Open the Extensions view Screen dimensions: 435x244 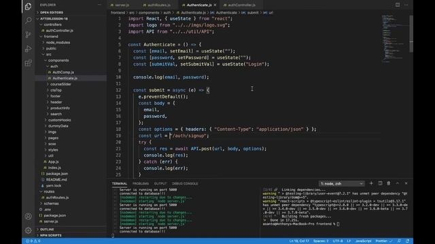(28, 63)
